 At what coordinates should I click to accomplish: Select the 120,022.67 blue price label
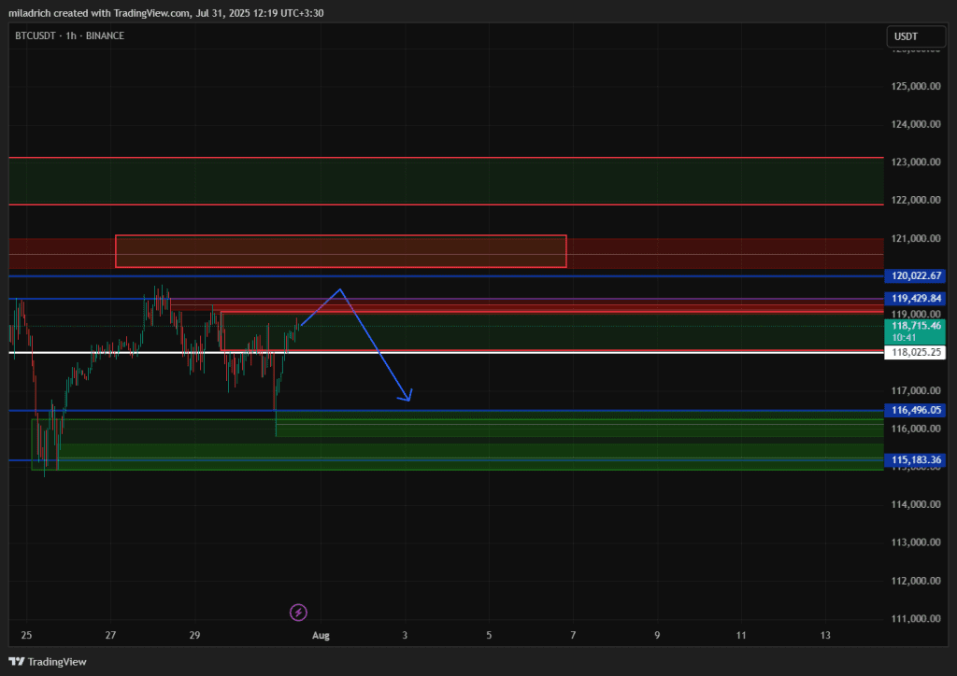(x=916, y=276)
